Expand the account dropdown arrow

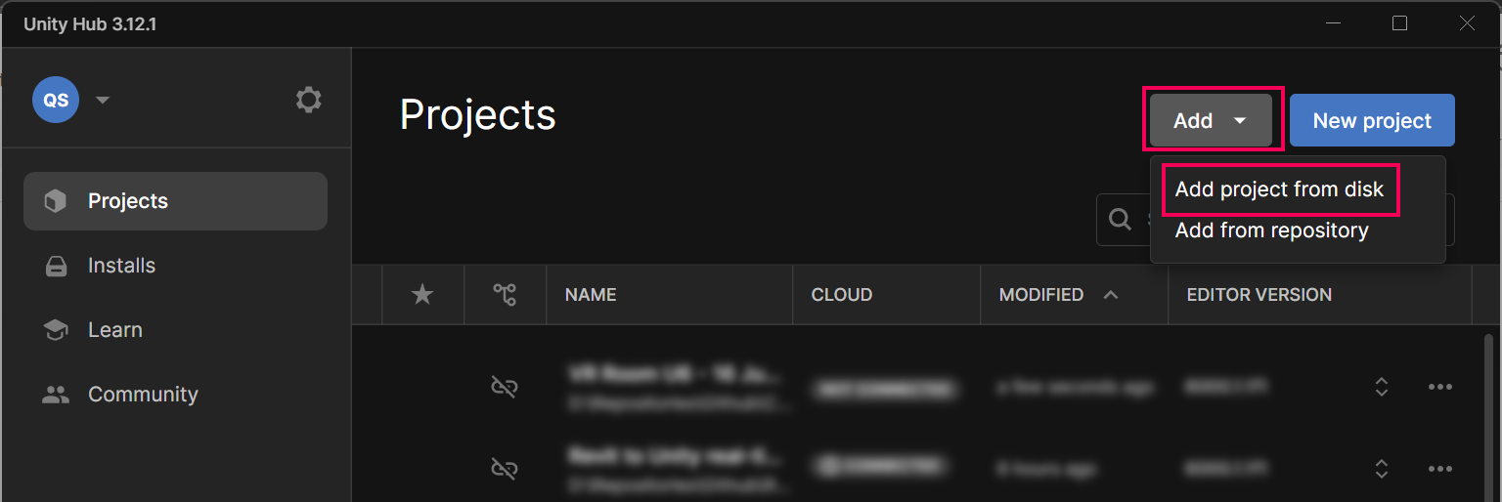click(103, 100)
